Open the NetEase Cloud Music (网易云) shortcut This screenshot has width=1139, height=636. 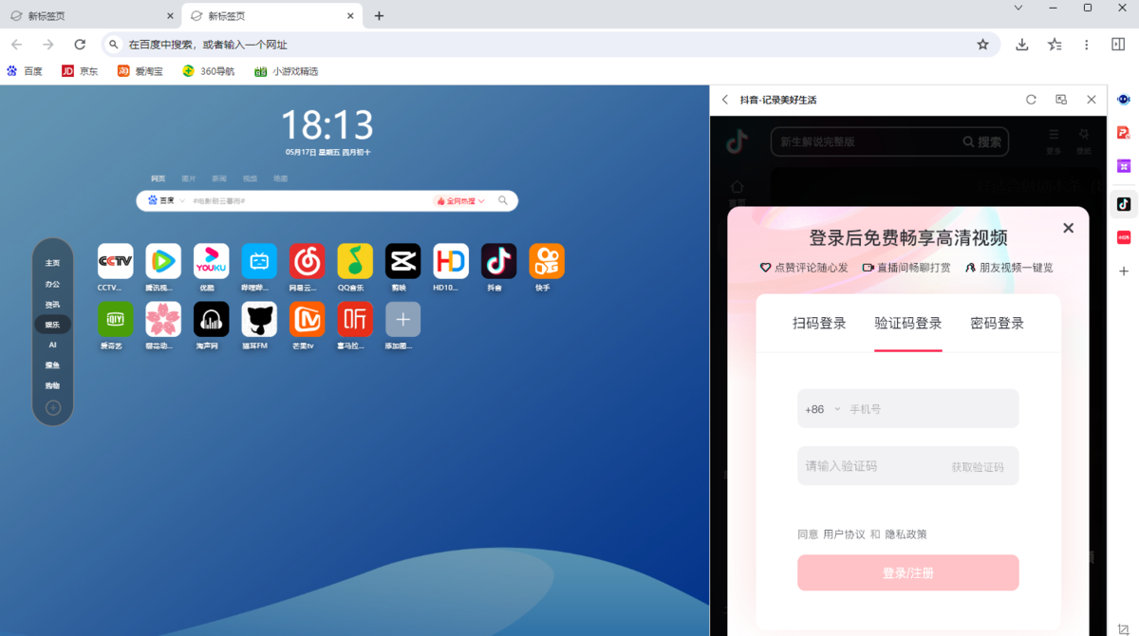(x=307, y=261)
